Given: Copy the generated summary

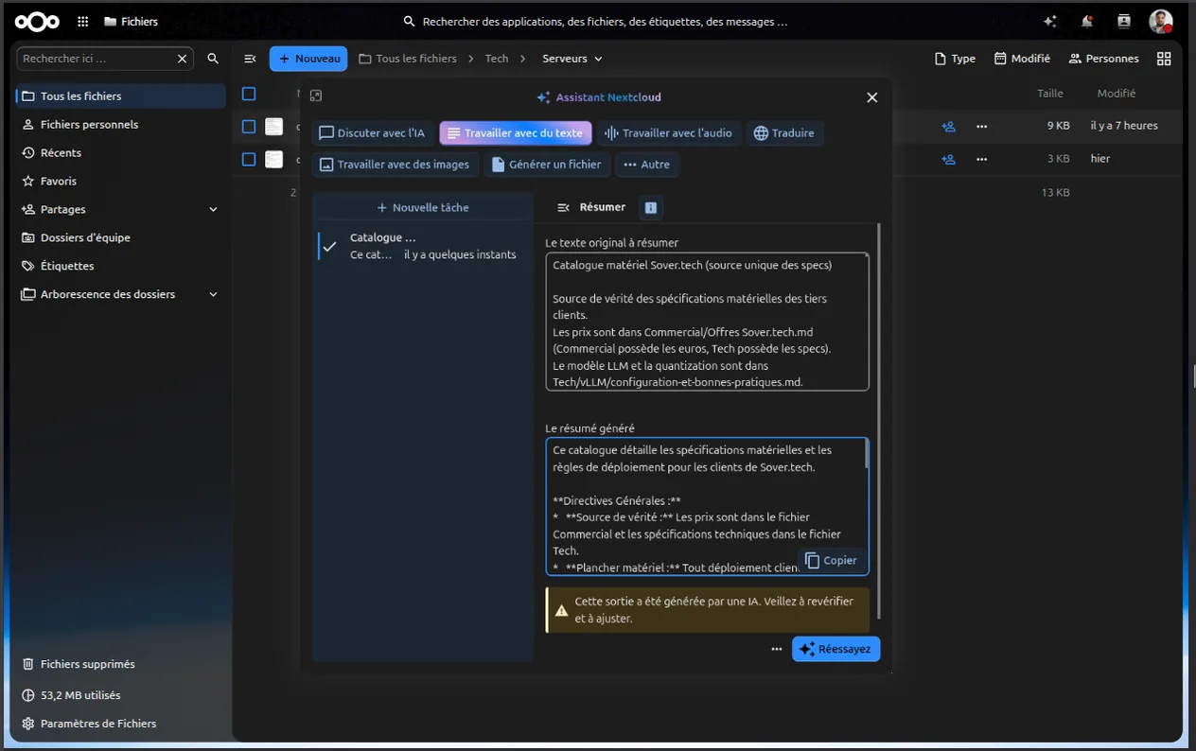Looking at the screenshot, I should point(832,561).
